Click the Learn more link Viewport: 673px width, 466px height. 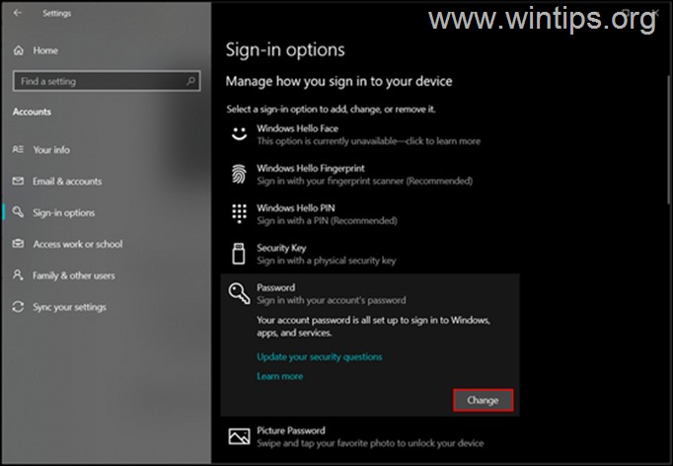279,376
